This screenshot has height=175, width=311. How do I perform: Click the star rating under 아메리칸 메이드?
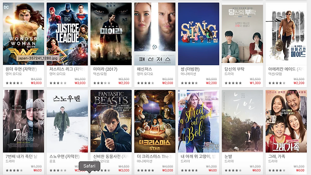tap(277, 83)
